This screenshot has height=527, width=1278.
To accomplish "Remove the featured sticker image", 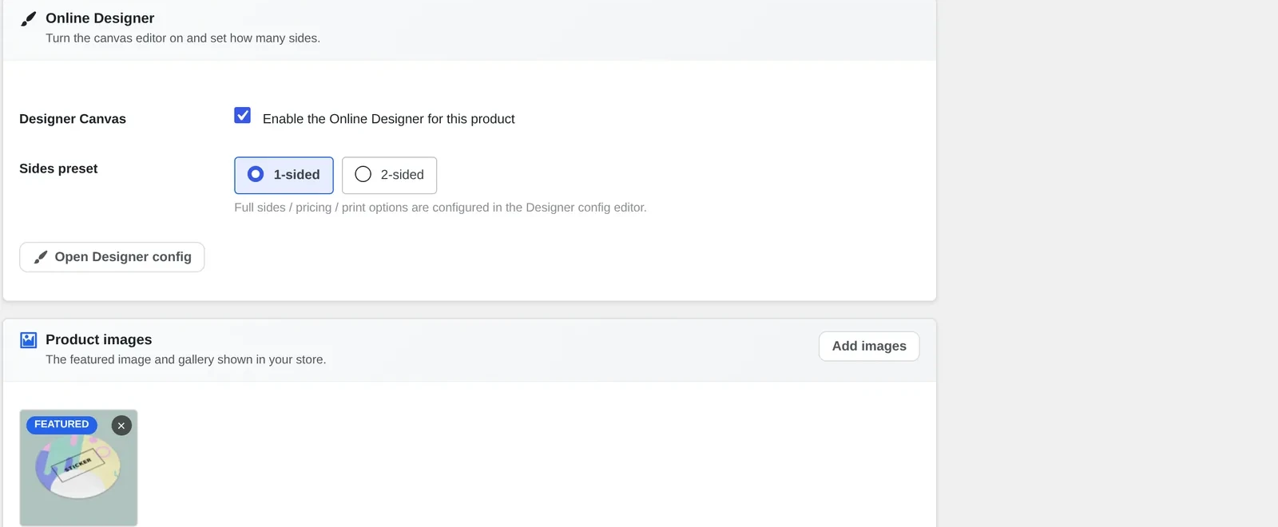I will (121, 426).
